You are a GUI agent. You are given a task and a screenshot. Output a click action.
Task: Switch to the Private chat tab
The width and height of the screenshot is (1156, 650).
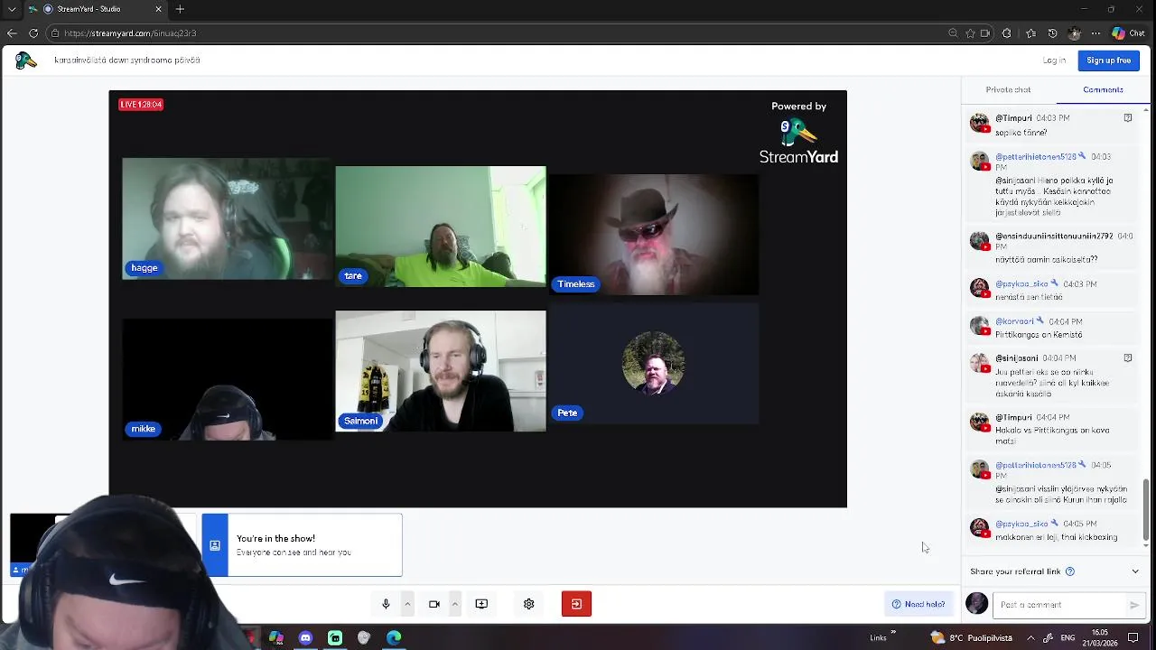1008,89
